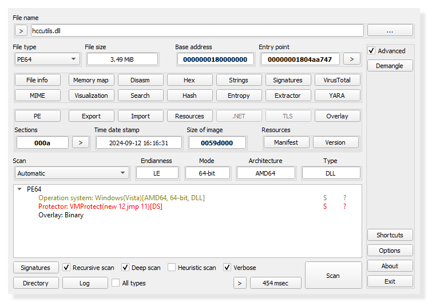This screenshot has width=428, height=302.
Task: Disable the Recursive scan checkbox
Action: tap(67, 268)
